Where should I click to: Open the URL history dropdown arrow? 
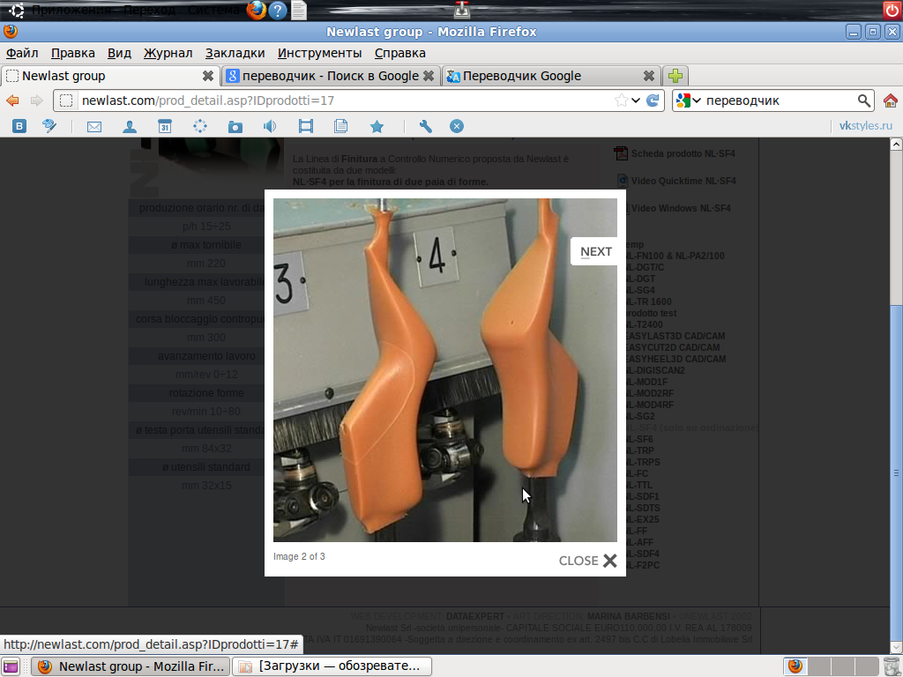click(636, 100)
